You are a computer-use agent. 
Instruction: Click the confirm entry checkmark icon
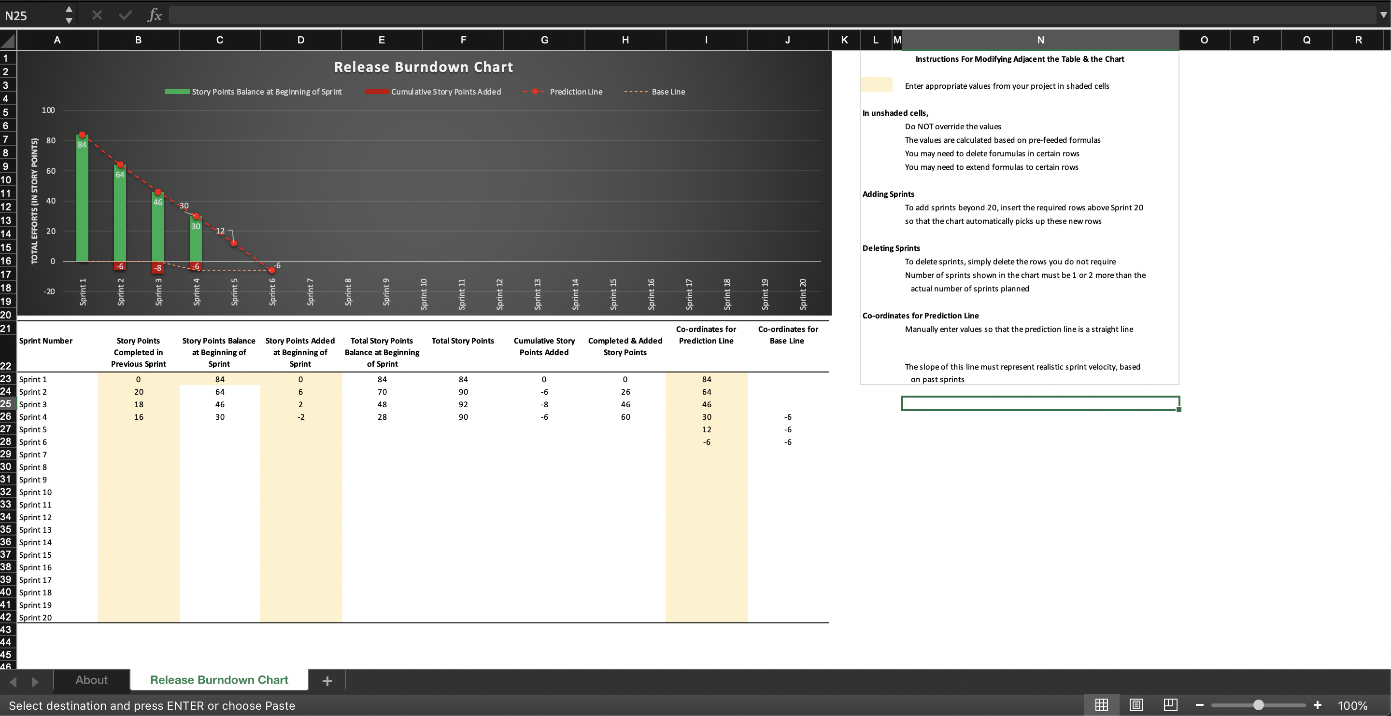coord(125,15)
